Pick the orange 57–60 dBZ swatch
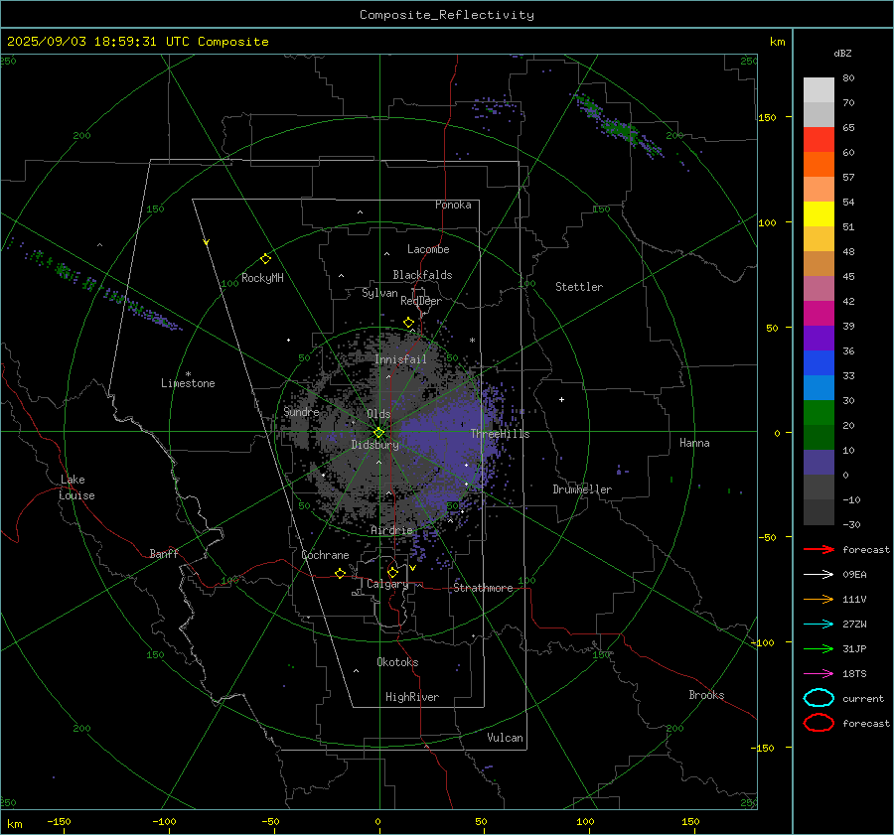The height and width of the screenshot is (835, 894). (819, 164)
